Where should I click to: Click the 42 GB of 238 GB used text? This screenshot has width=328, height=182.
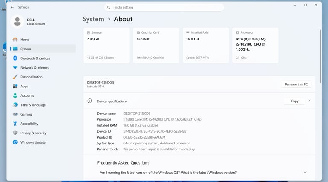pos(101,58)
